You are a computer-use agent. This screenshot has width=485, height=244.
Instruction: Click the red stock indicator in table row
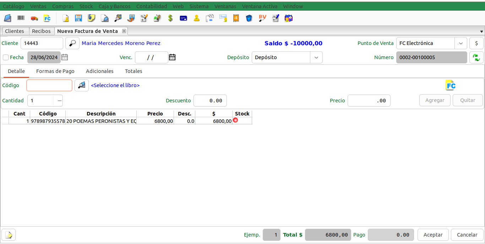pyautogui.click(x=235, y=120)
